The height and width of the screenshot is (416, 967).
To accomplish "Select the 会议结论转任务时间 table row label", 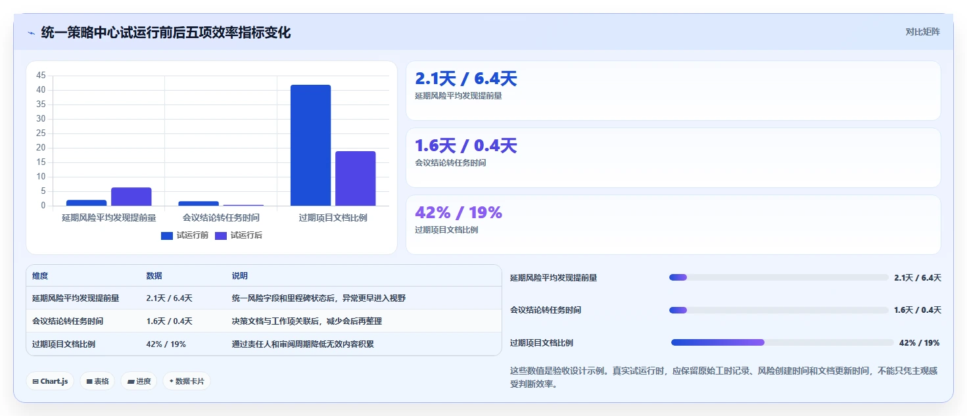I will 68,321.
